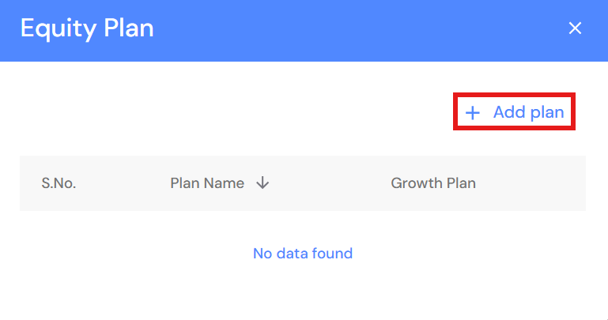Click the plus icon beside Add plan

tap(473, 113)
